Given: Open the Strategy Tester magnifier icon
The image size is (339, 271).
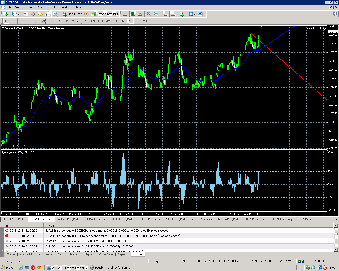Looking at the screenshot, I should pos(55,14).
